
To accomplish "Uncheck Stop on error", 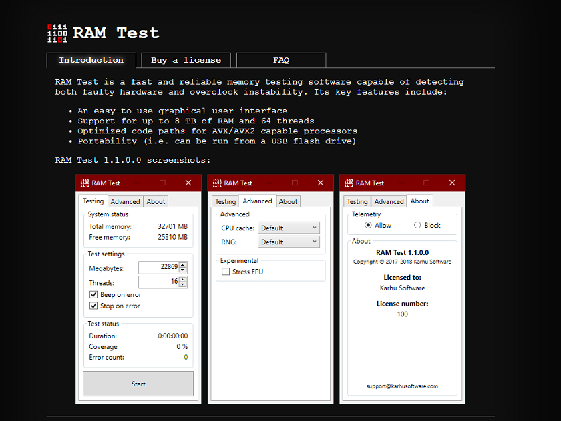I will (x=93, y=306).
